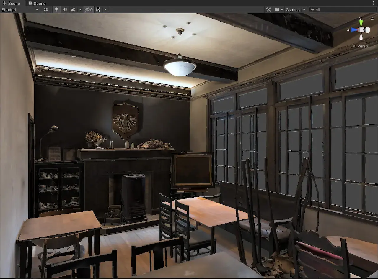Screen dimensions: 378x279
Task: Expand the Gizmos dropdown arrow
Action: 304,9
